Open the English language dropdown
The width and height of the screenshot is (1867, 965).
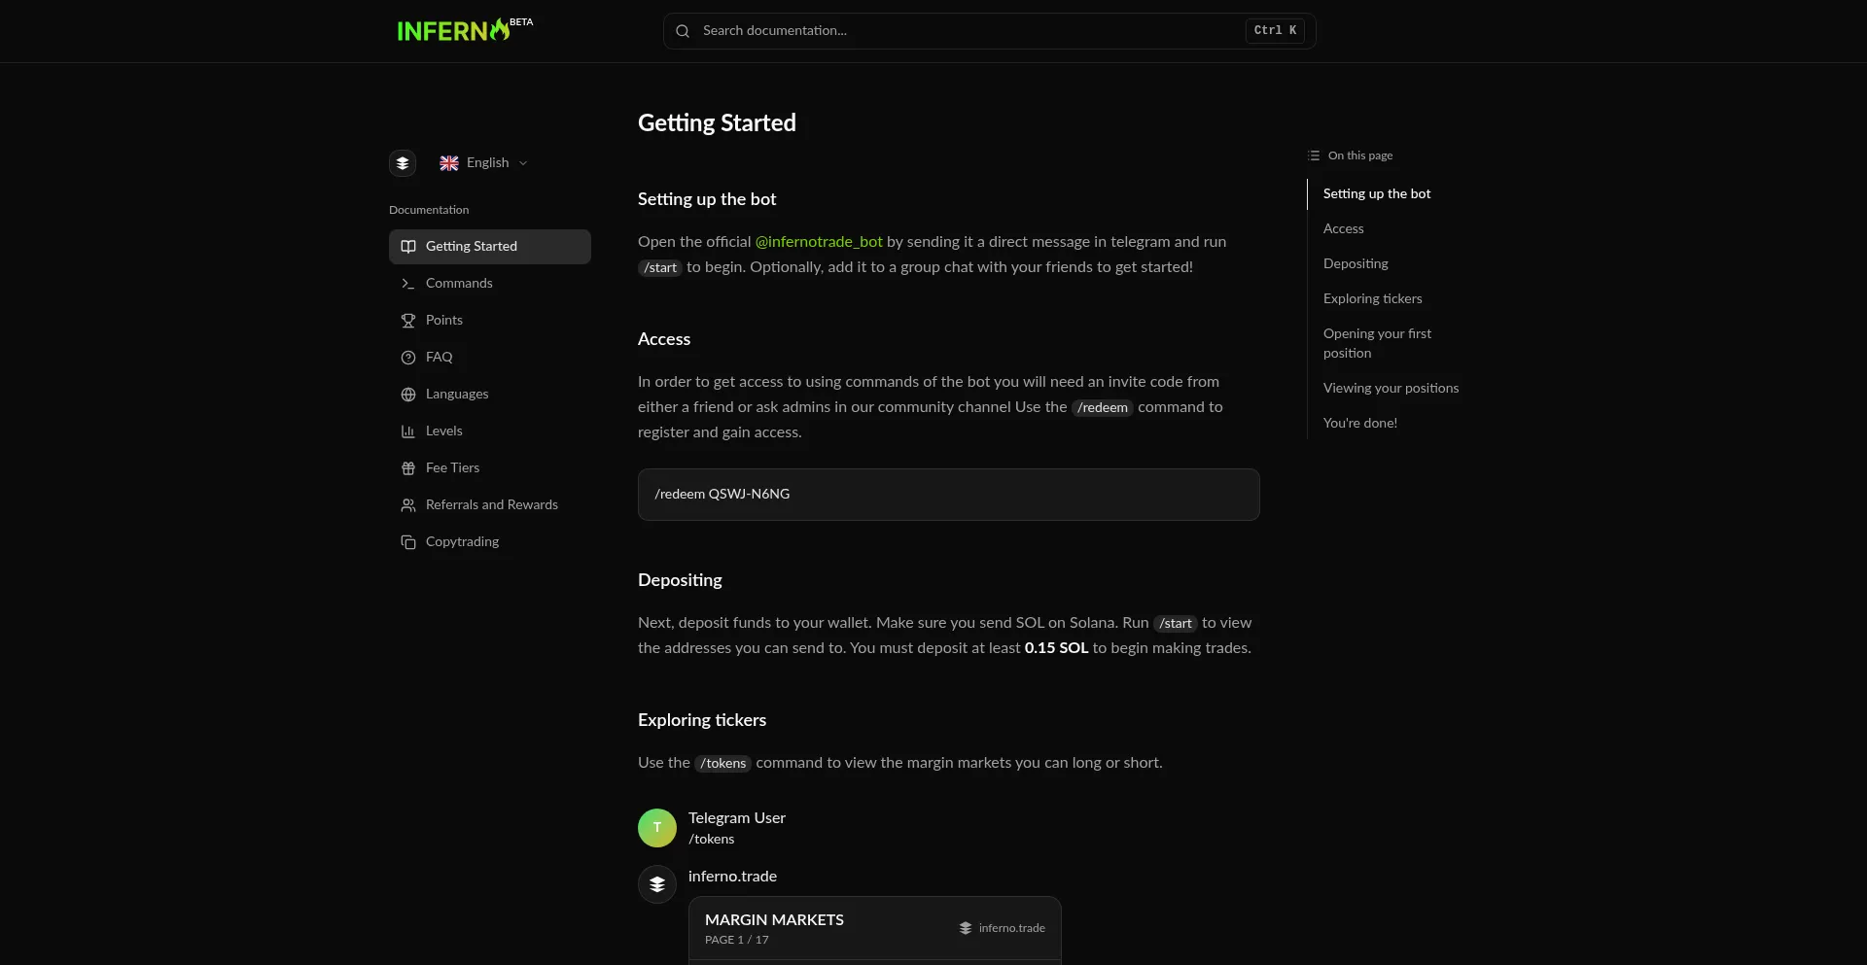483,163
